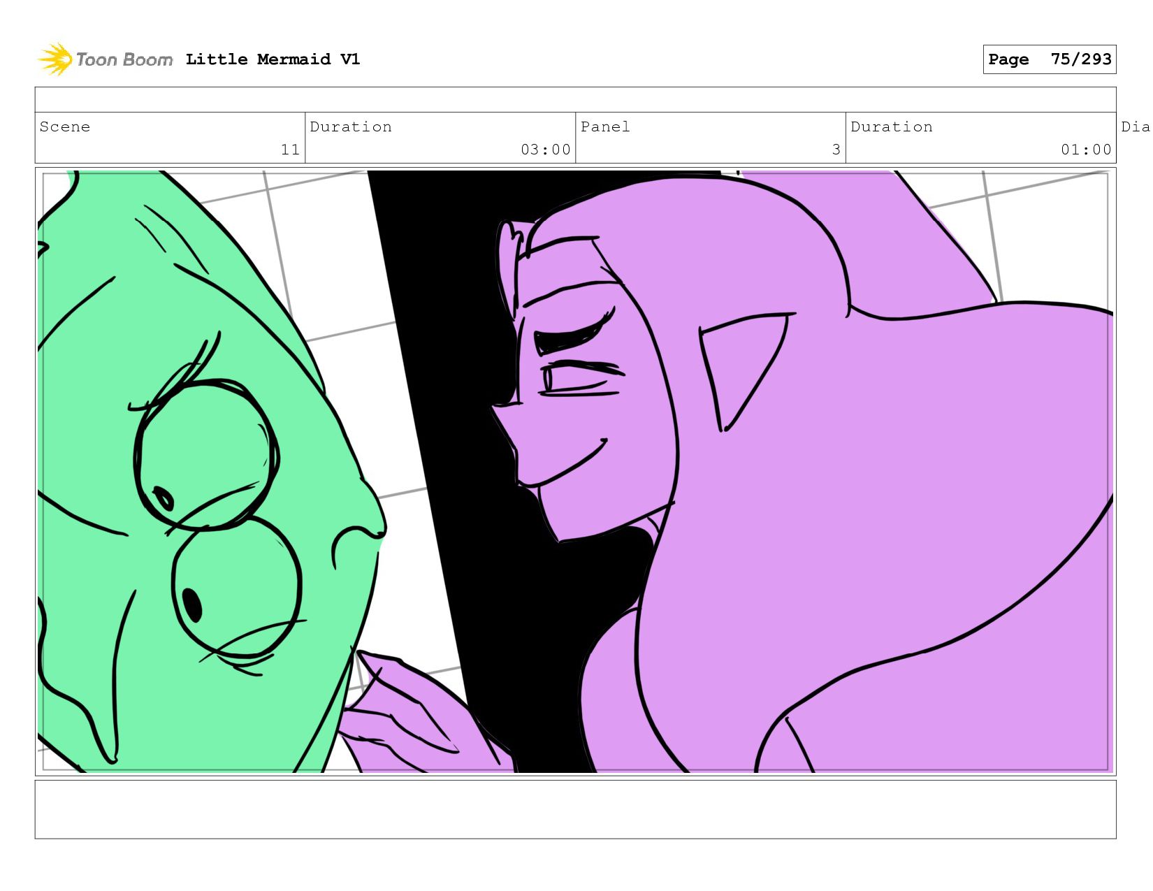Select the 'Panel' field label

(x=605, y=126)
